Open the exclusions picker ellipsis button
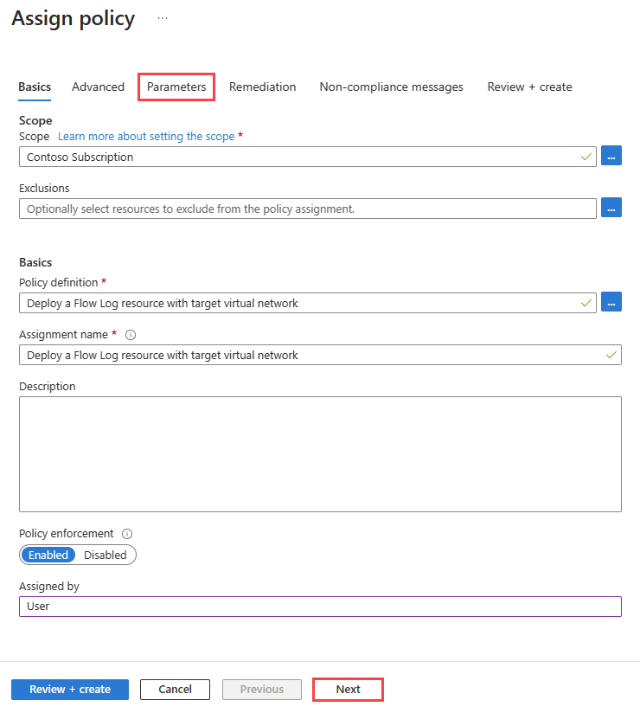 [611, 208]
